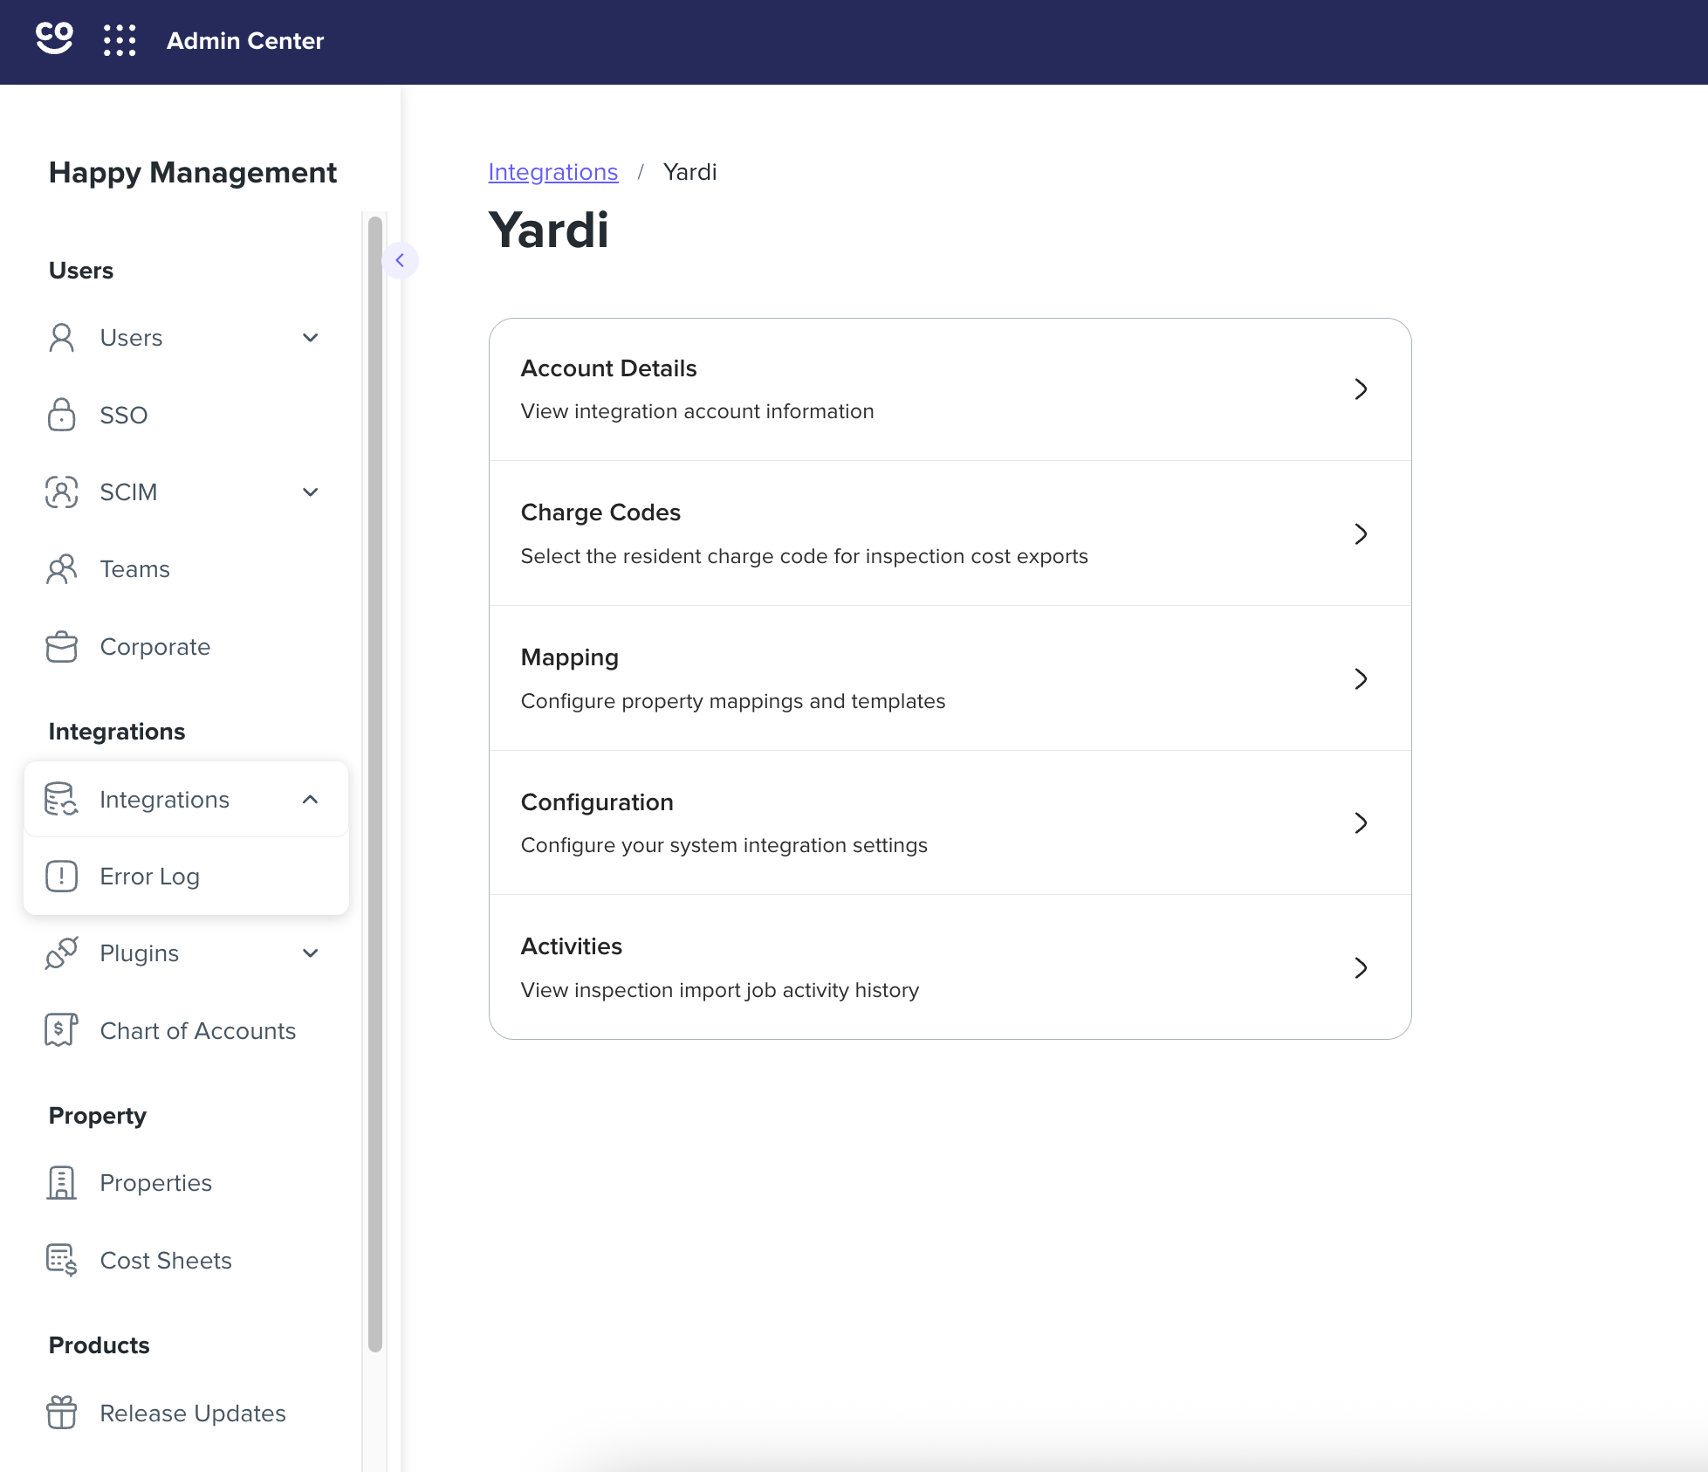The image size is (1708, 1472).
Task: Click the Cost Sheets calculator icon
Action: tap(62, 1260)
